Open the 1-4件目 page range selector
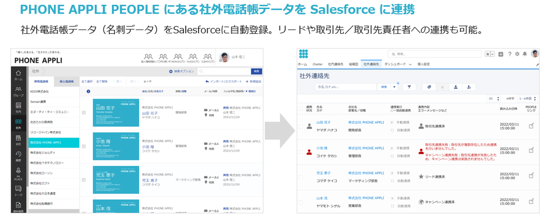 tap(527, 99)
